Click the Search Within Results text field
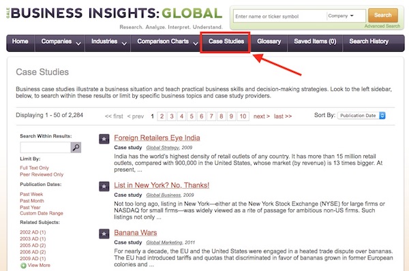 click(x=46, y=148)
